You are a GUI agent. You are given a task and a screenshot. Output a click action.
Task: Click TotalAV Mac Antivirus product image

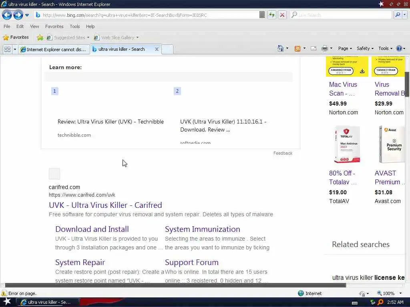[x=347, y=144]
